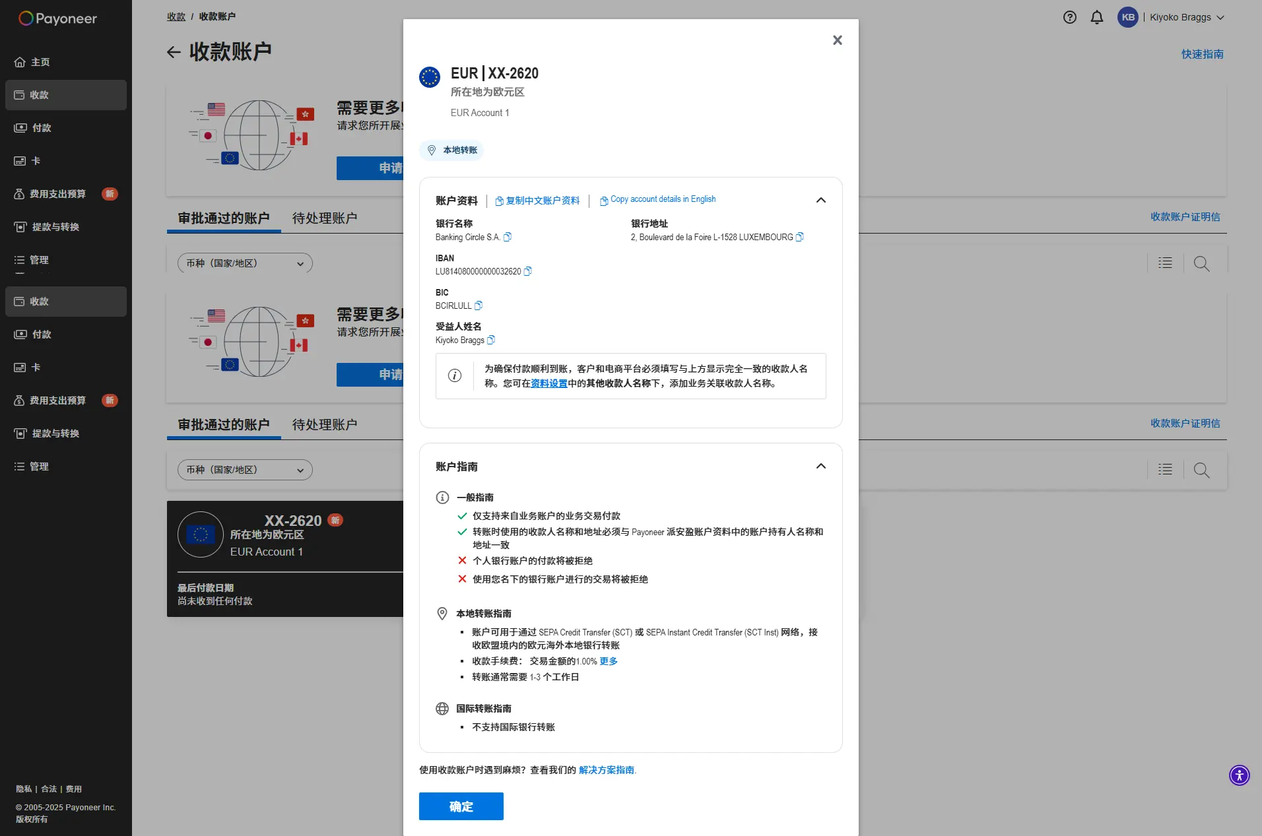Select the upper 付款 sidebar item

click(x=66, y=128)
